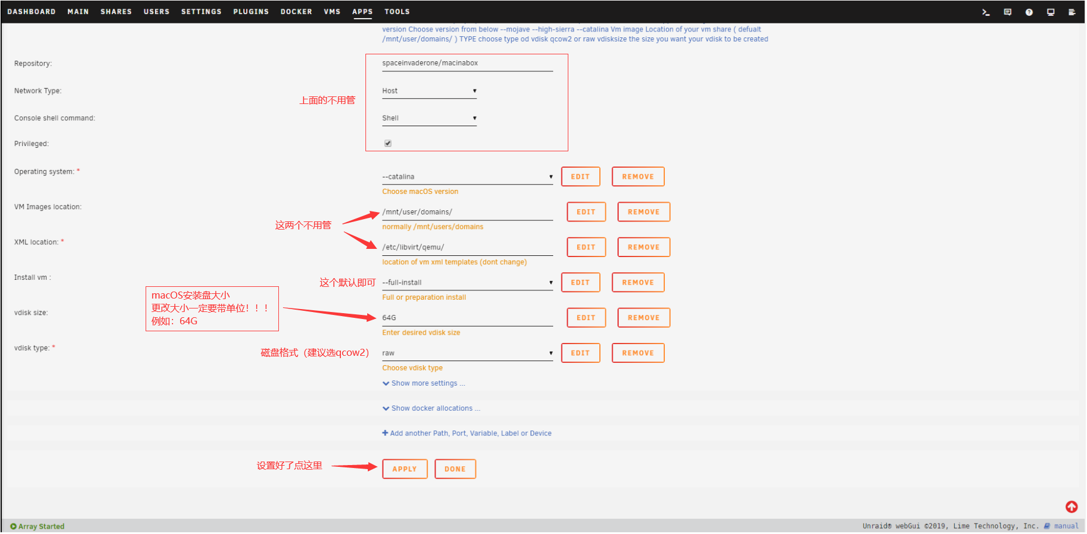The width and height of the screenshot is (1087, 534).
Task: Click the plus icon to add another path
Action: pos(385,434)
